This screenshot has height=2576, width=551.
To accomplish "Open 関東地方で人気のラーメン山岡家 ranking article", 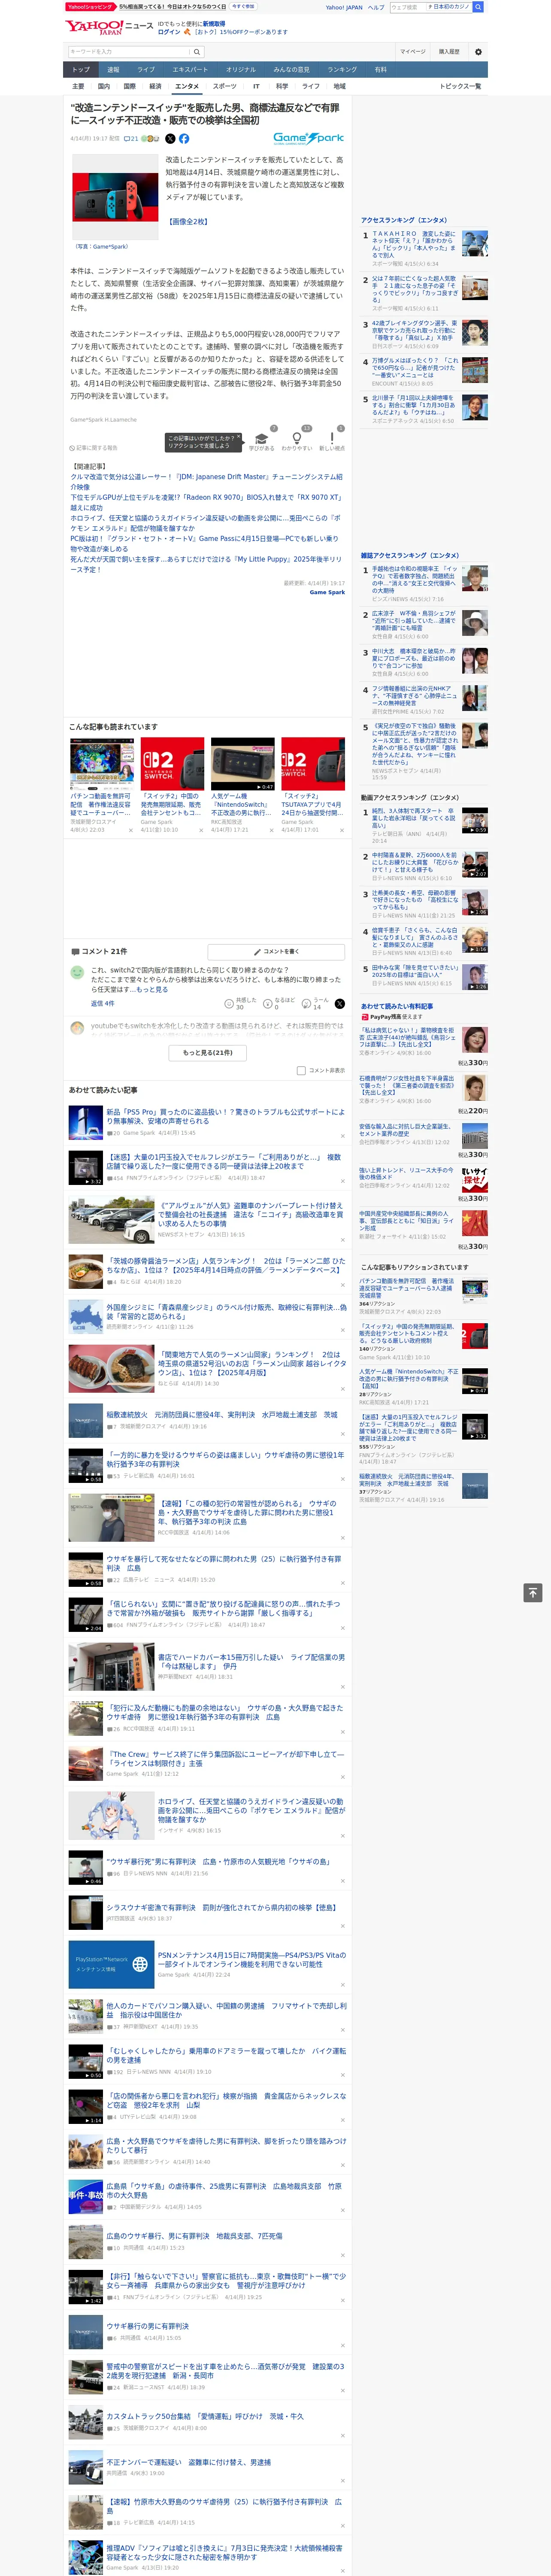I will click(252, 1363).
